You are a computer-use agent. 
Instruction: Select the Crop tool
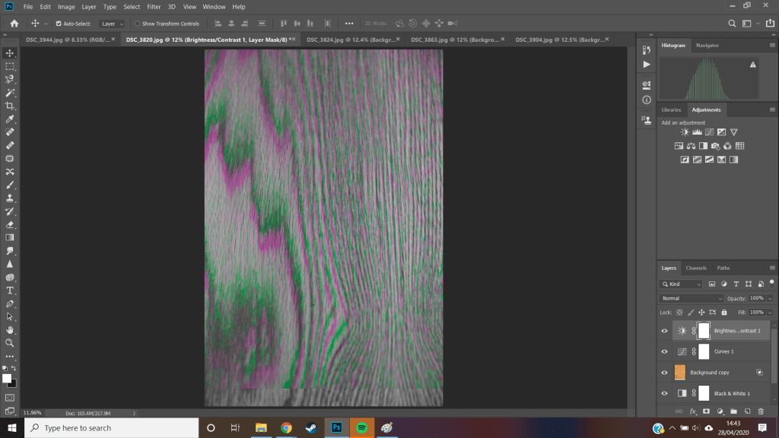click(10, 106)
